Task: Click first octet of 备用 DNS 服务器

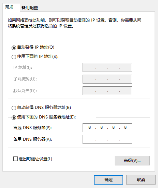Action: (x=89, y=139)
